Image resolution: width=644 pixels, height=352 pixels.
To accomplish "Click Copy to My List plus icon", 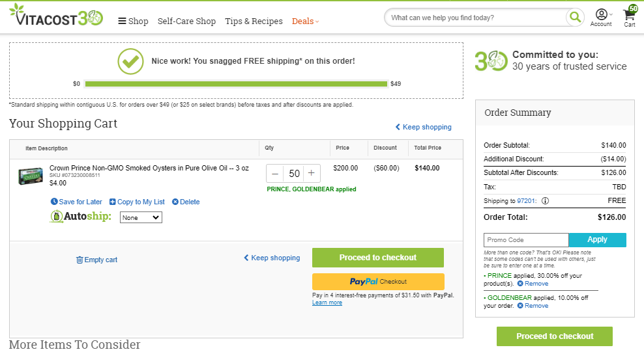I will pyautogui.click(x=112, y=202).
